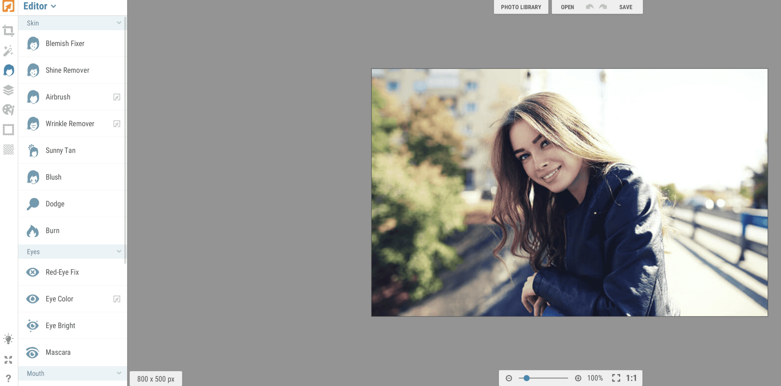Screen dimensions: 781x386
Task: Select the Touch Up face tool
Action: click(x=8, y=71)
